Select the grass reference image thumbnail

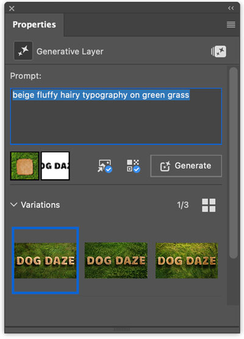25,166
